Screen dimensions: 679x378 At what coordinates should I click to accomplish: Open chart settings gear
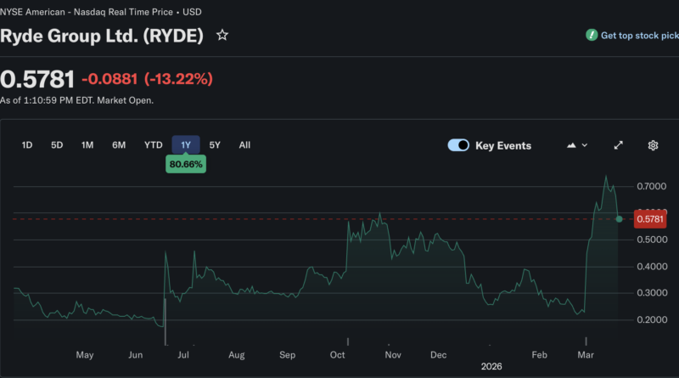(653, 145)
